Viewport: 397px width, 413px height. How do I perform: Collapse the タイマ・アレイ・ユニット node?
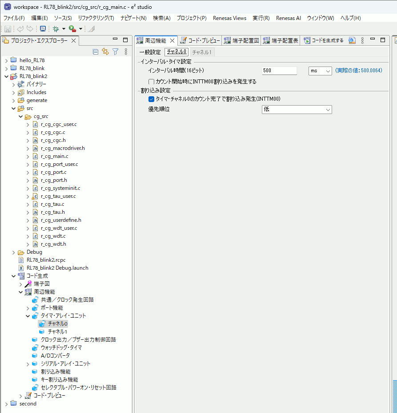[28, 316]
